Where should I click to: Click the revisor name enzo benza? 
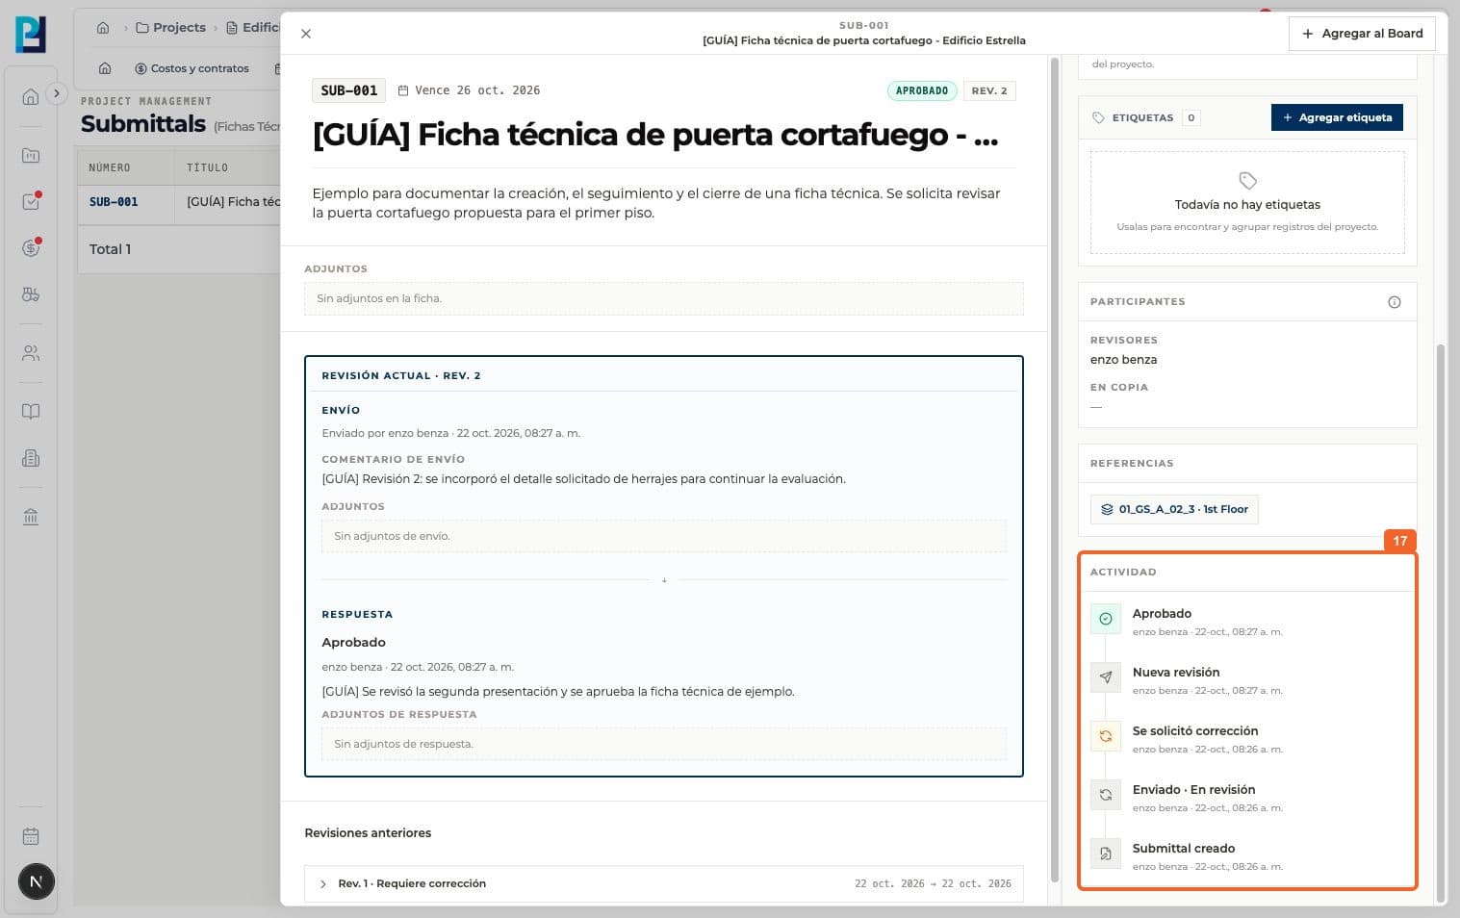tap(1123, 360)
